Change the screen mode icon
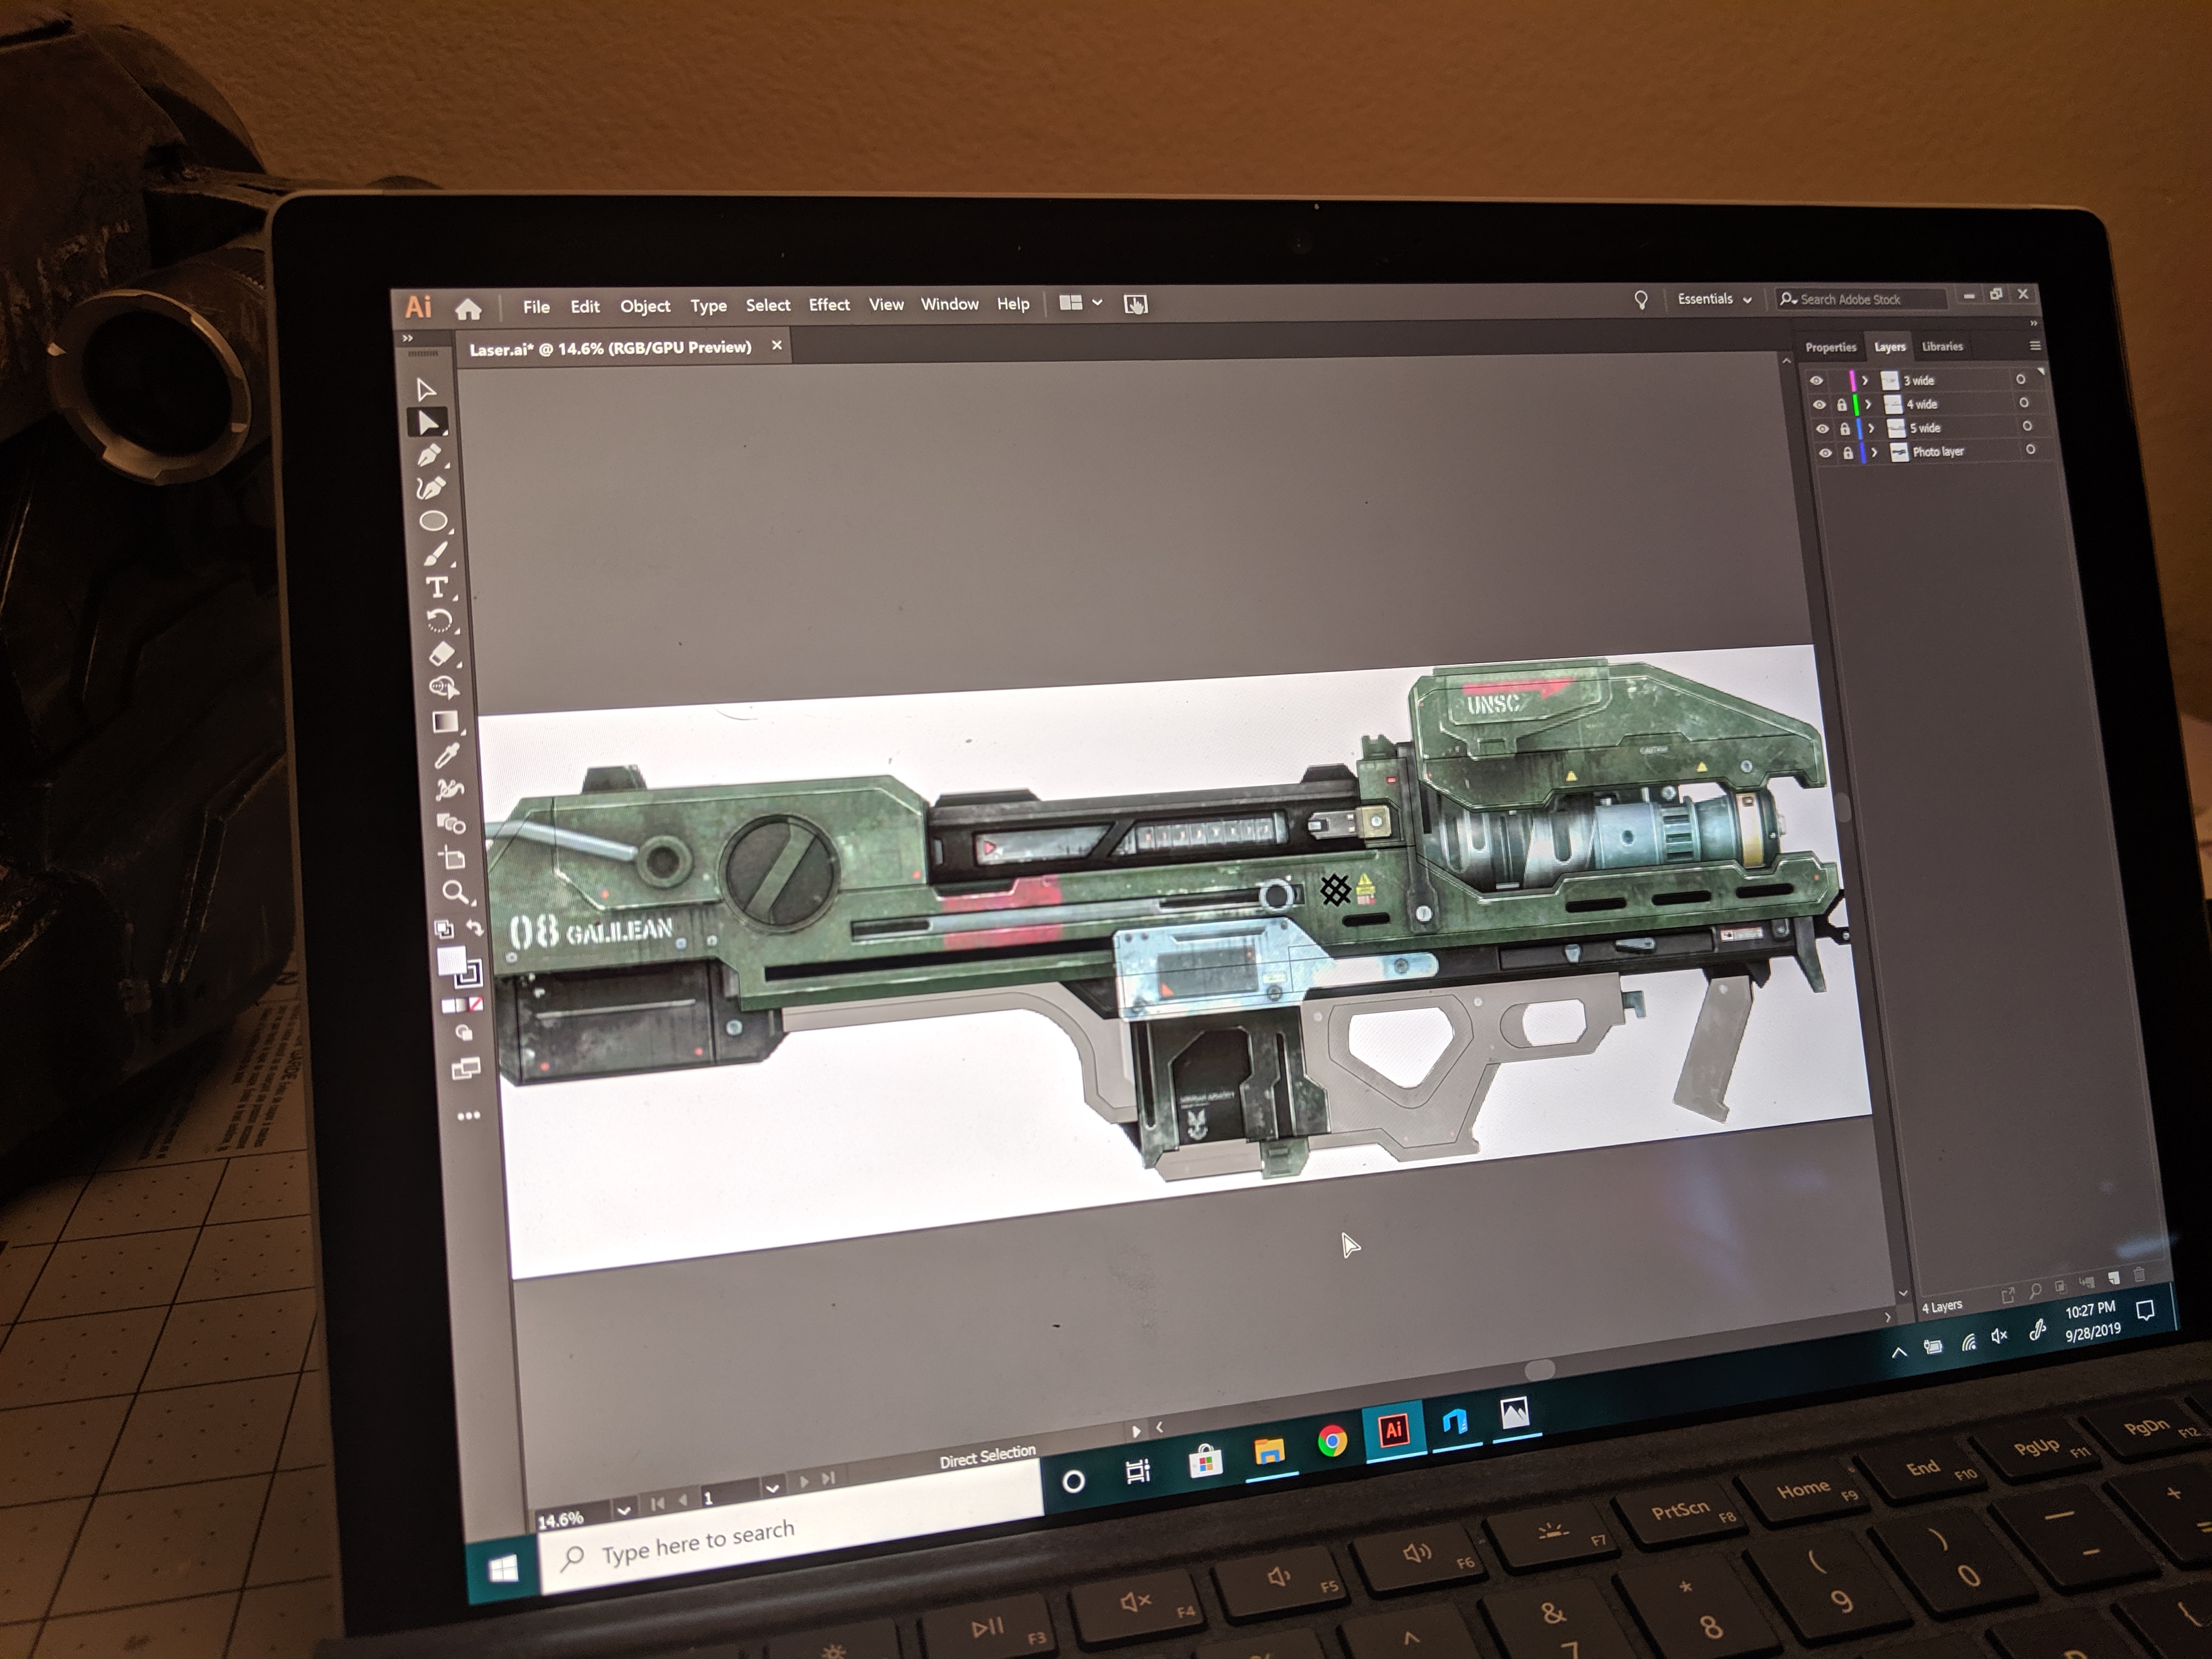The width and height of the screenshot is (2212, 1659). click(466, 1069)
